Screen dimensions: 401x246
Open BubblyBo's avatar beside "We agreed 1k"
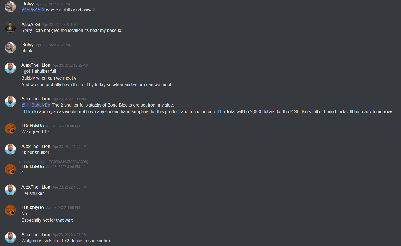pos(10,129)
